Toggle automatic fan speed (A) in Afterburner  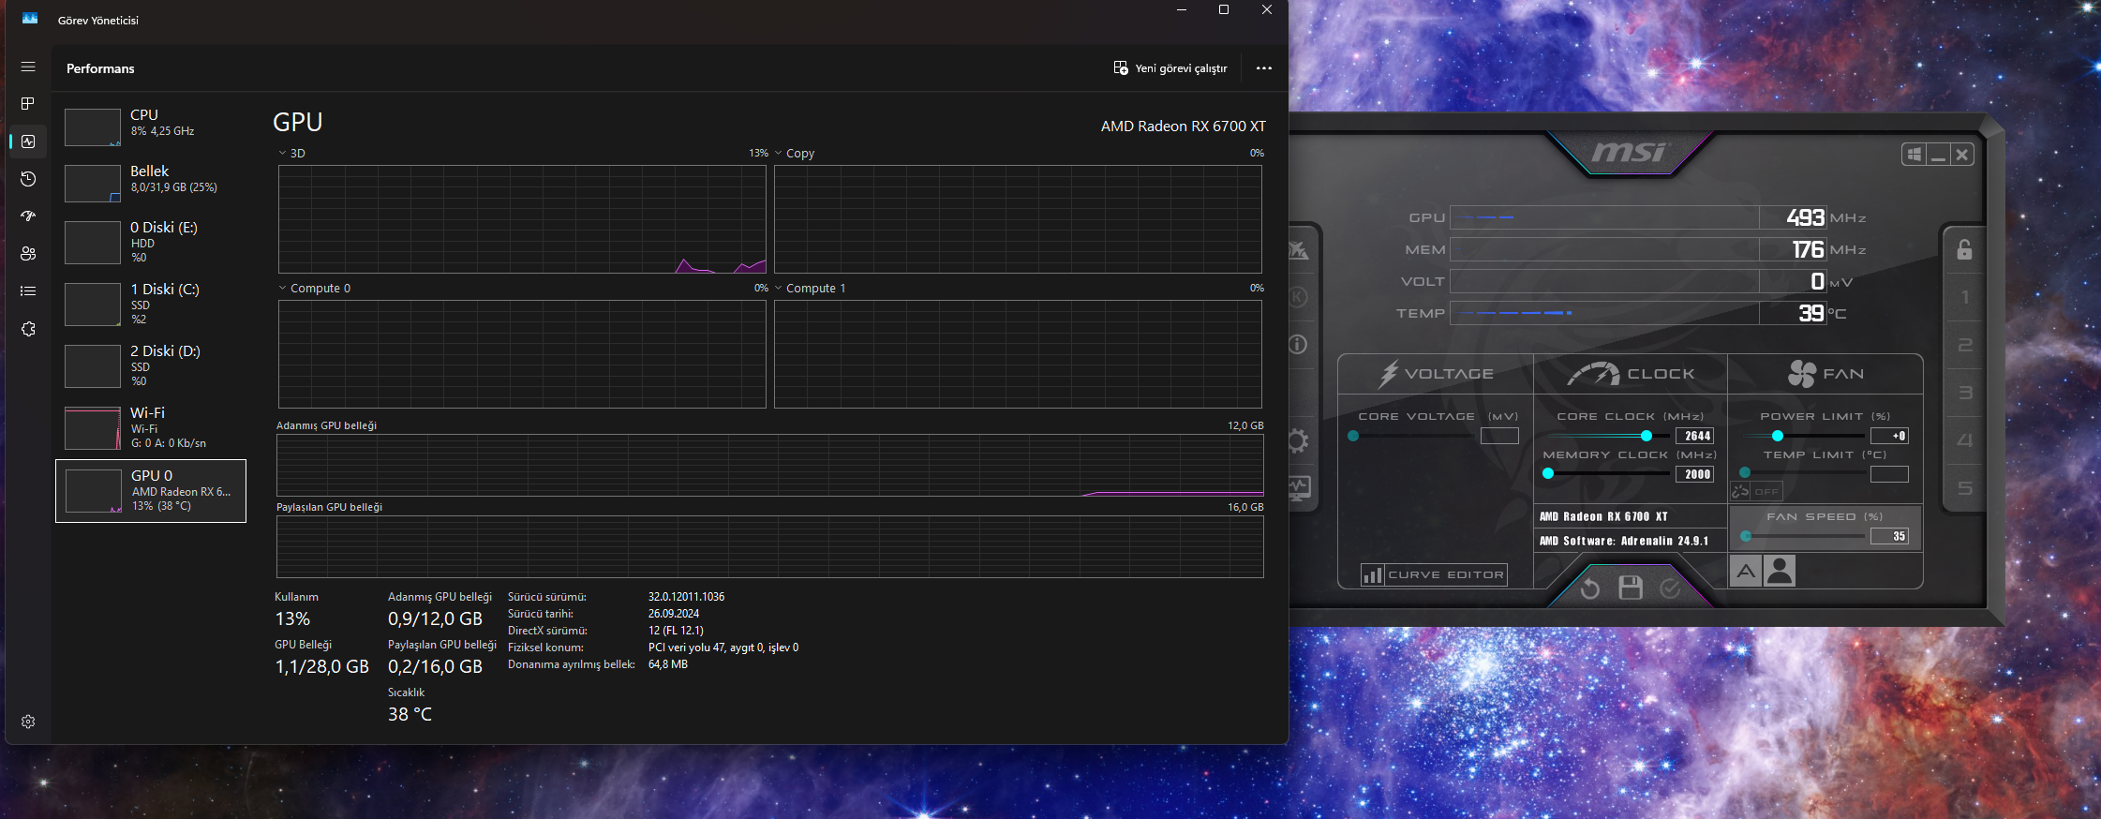coord(1746,571)
